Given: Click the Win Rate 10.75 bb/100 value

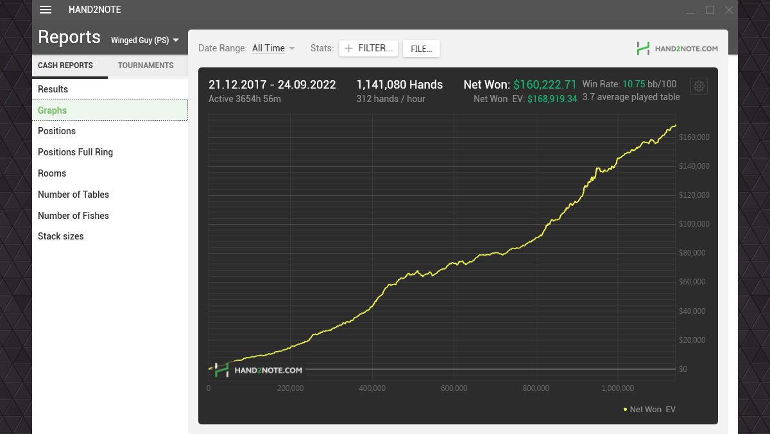Looking at the screenshot, I should [649, 84].
